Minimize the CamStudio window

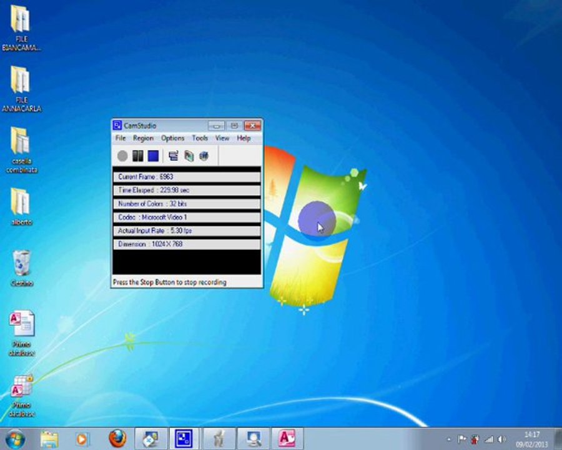click(x=216, y=126)
